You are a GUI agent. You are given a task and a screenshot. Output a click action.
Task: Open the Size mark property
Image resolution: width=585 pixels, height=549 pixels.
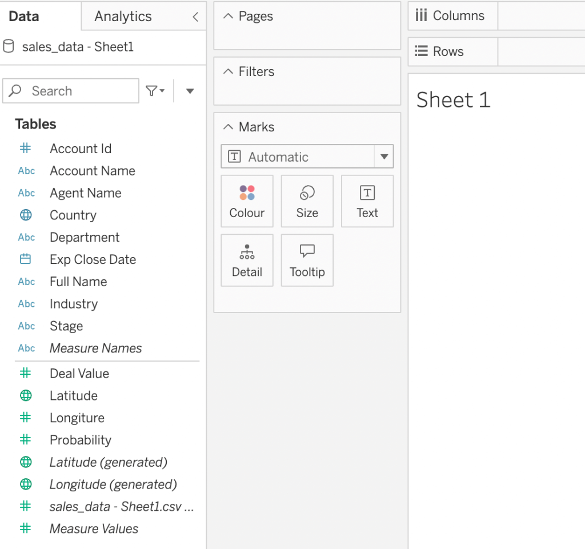click(x=307, y=201)
